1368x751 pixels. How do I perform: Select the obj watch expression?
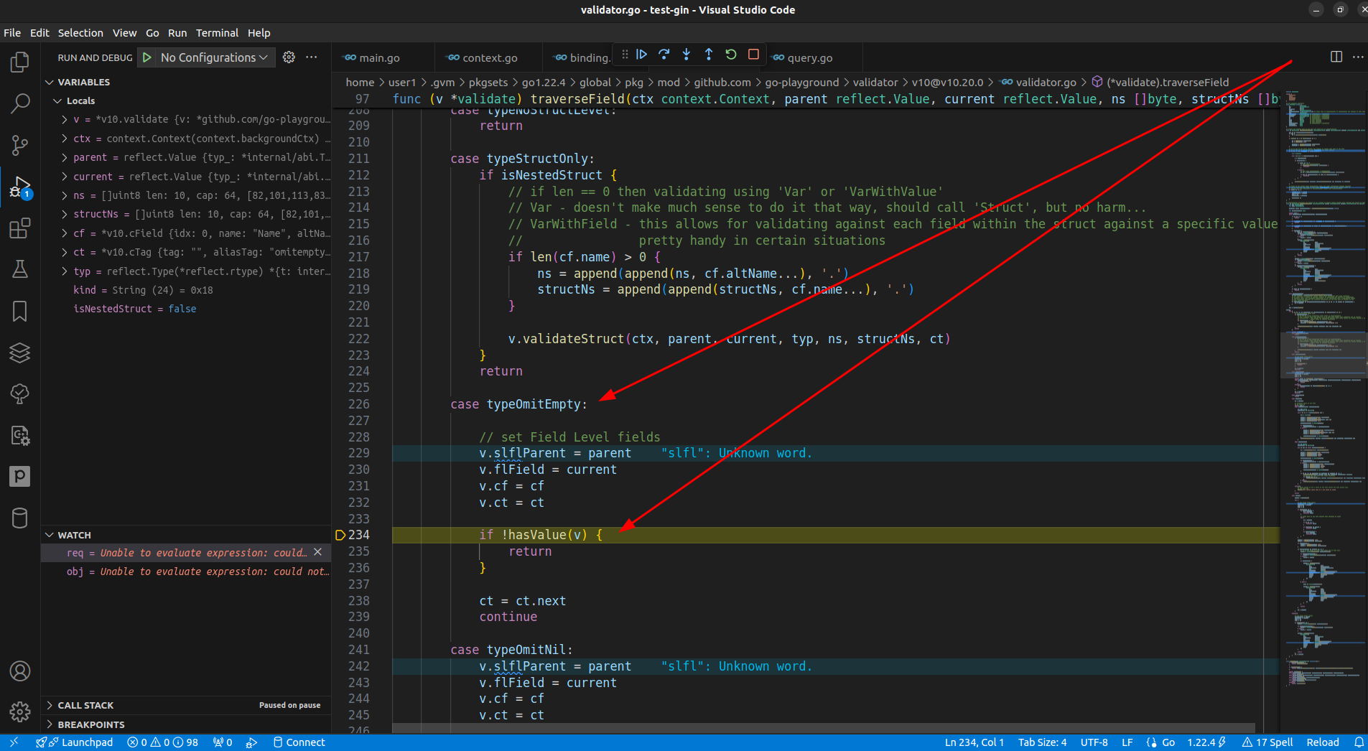[187, 572]
